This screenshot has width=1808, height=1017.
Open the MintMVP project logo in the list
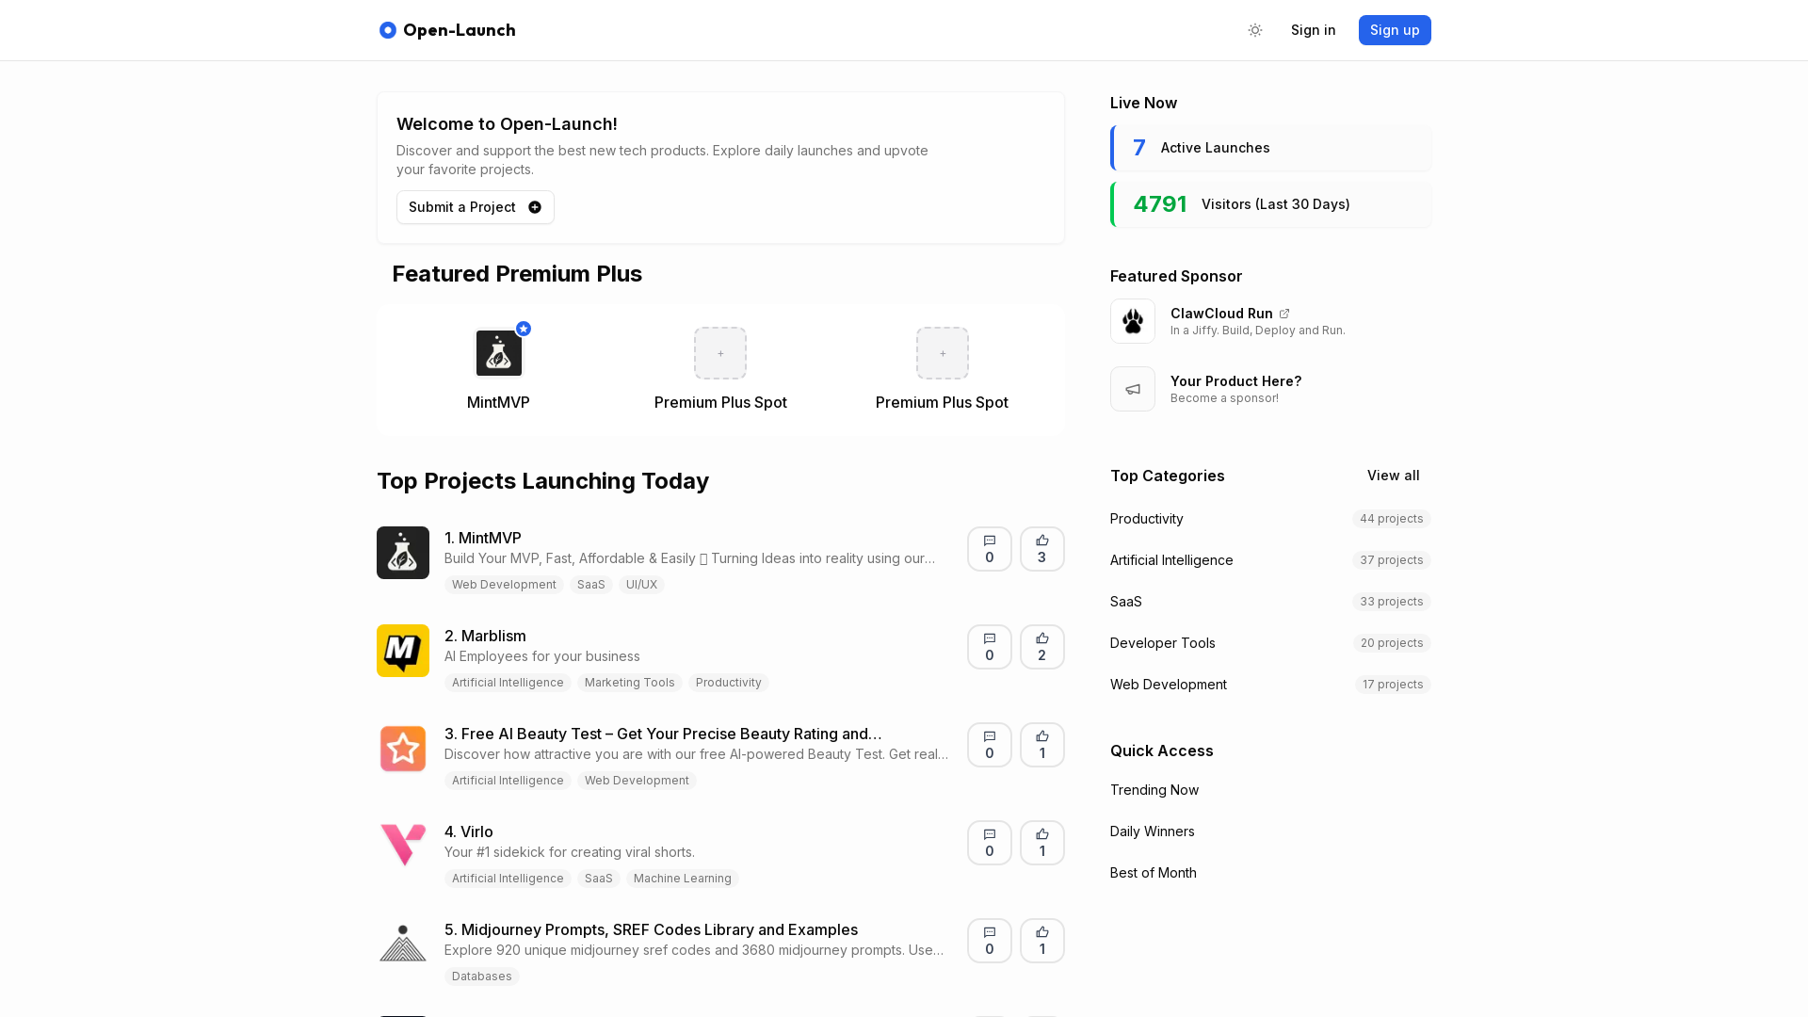point(403,553)
